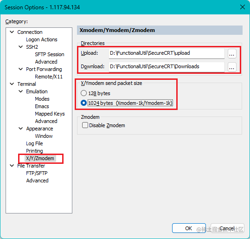Select Advanced under File Transfer
This screenshot has width=250, height=239.
[x=37, y=181]
